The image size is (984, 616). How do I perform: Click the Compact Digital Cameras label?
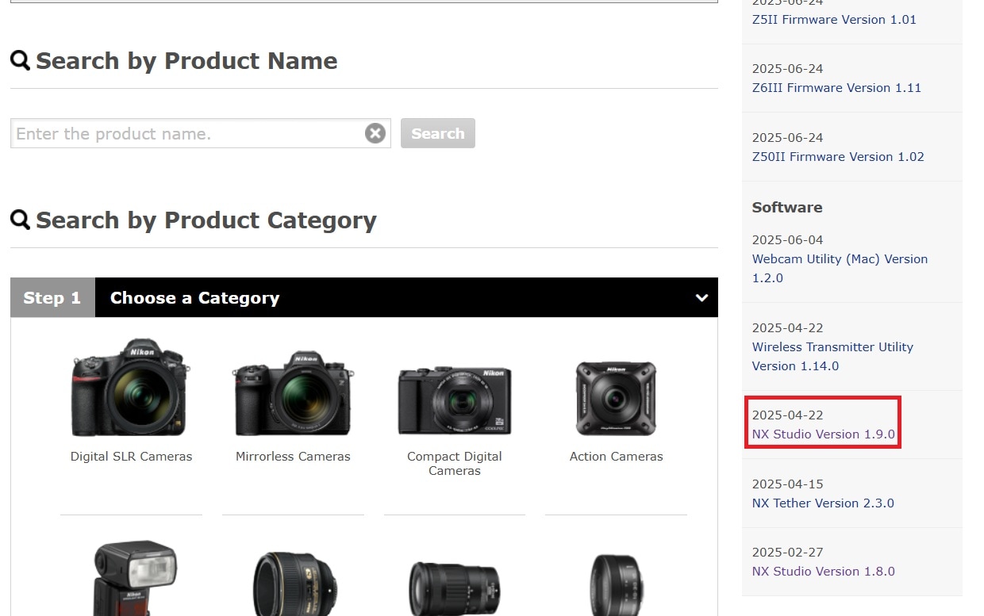455,464
